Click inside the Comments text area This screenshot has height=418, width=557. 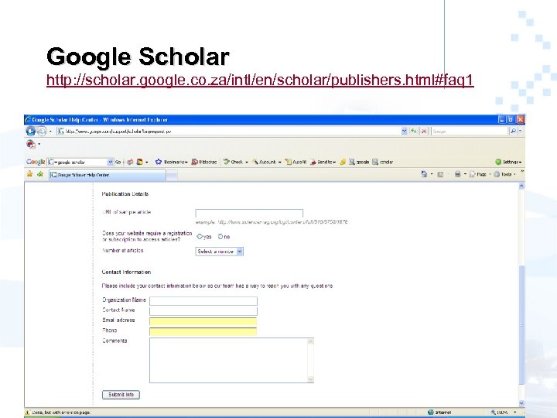228,360
